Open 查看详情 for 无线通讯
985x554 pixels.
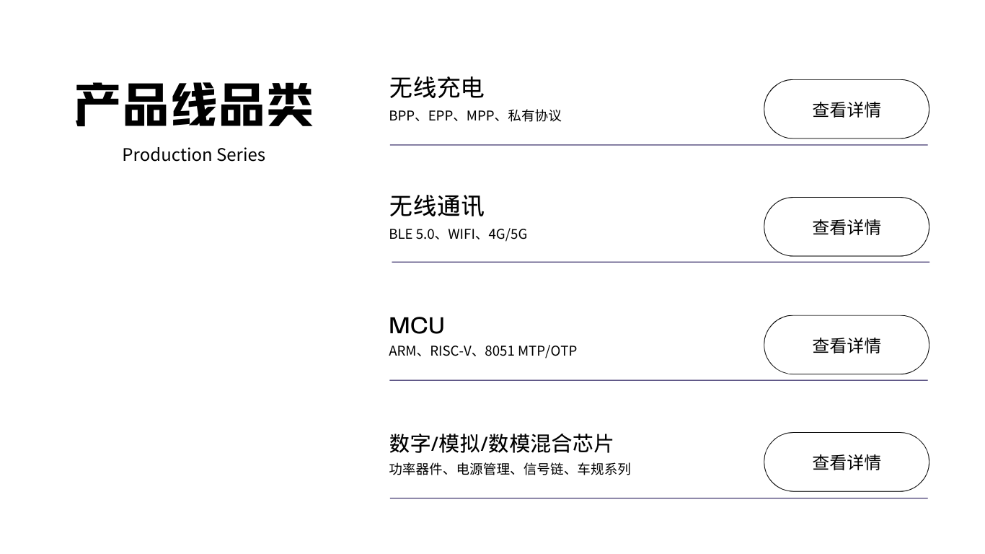[846, 227]
